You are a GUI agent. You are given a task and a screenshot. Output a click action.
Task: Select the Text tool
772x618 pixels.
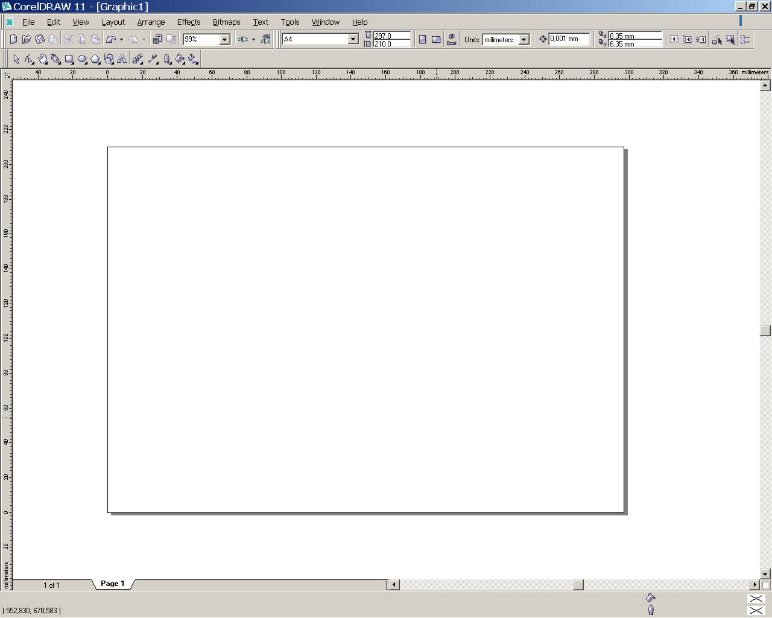click(x=122, y=59)
